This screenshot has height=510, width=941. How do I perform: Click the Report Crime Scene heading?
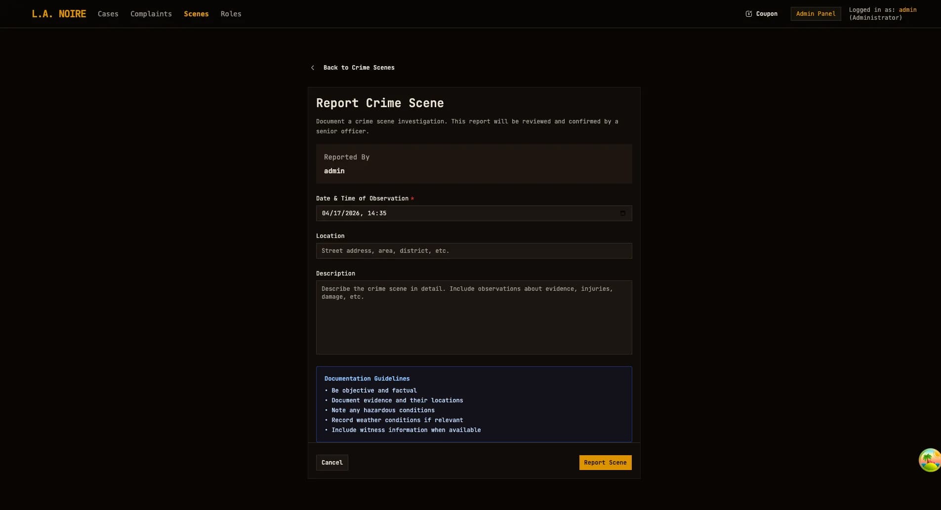(x=380, y=103)
